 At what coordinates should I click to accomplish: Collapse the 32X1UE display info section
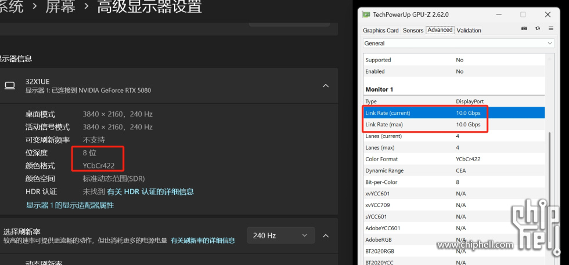coord(326,86)
